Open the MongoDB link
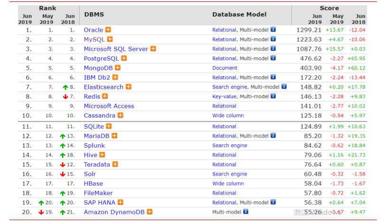The height and width of the screenshot is (223, 383). 98,68
